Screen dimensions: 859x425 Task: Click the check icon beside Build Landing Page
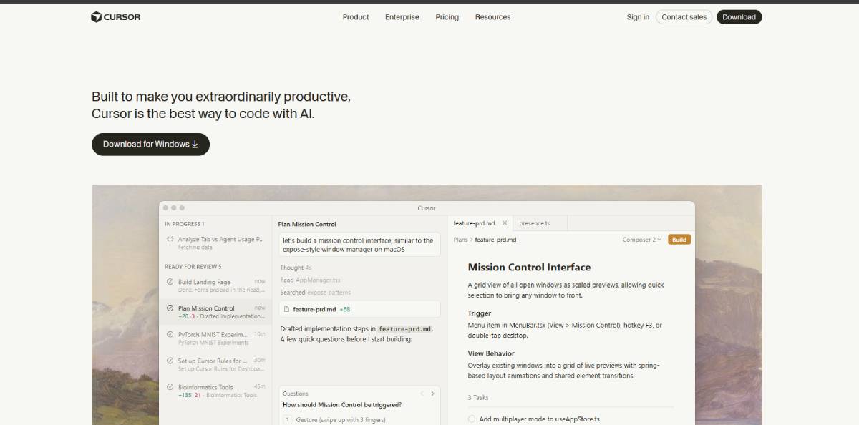(x=170, y=282)
